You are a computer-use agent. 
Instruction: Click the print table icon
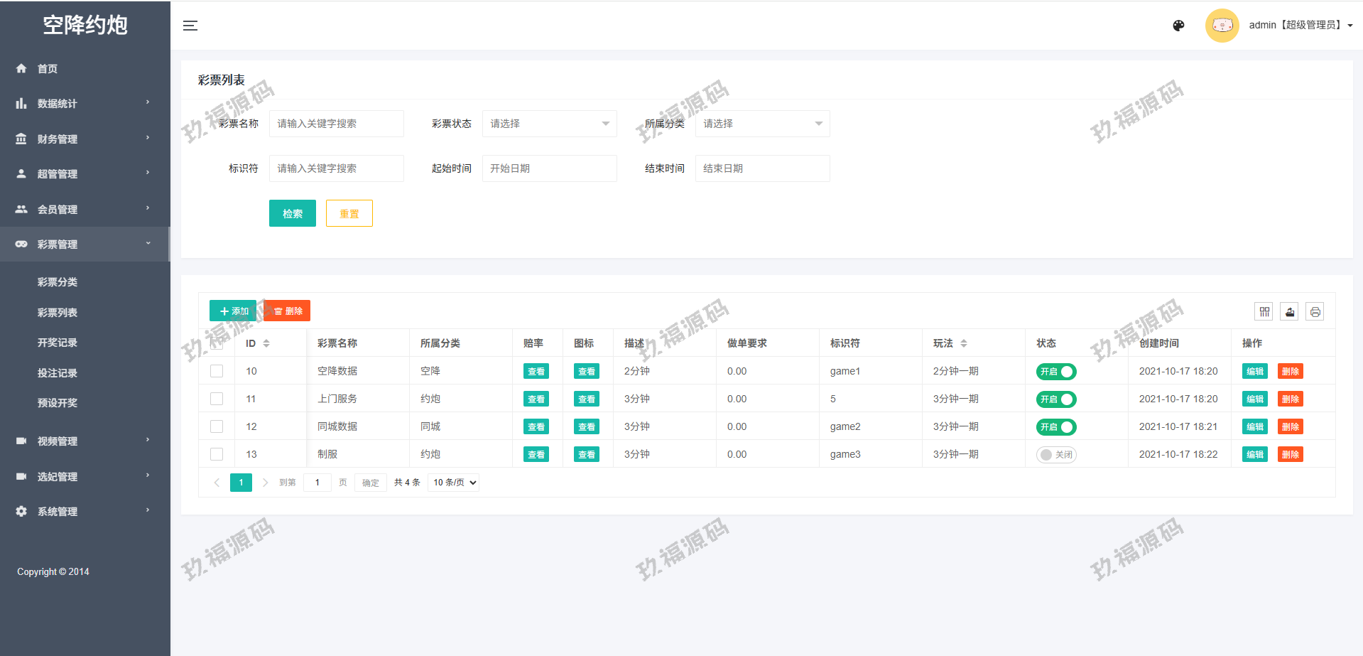(1315, 312)
